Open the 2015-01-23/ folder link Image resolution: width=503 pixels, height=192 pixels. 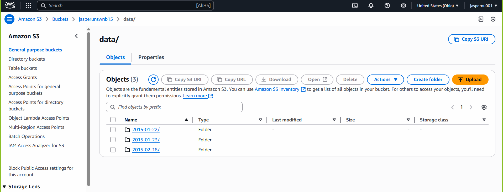click(x=146, y=140)
